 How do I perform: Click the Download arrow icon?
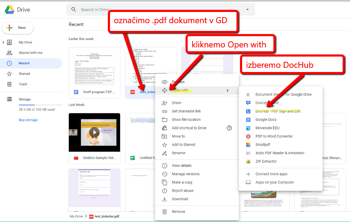tap(164, 199)
